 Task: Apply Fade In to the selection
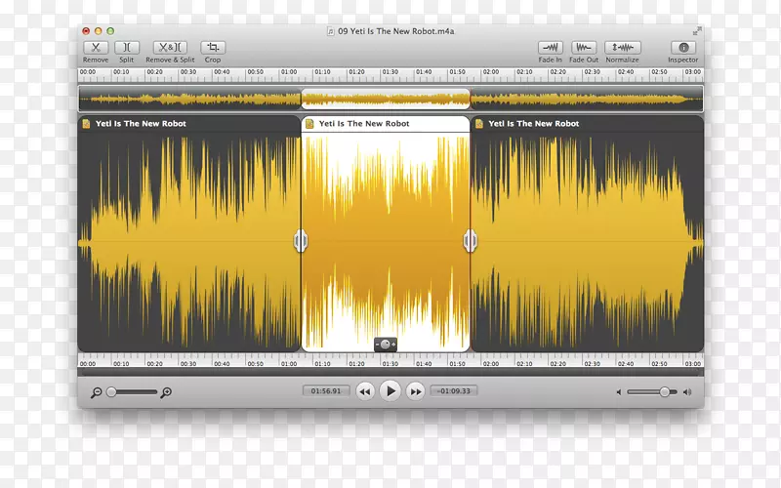(x=551, y=47)
